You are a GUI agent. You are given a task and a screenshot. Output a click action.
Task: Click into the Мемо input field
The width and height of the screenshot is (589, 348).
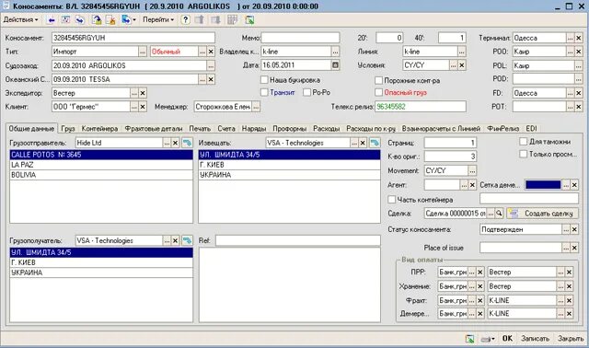click(301, 38)
